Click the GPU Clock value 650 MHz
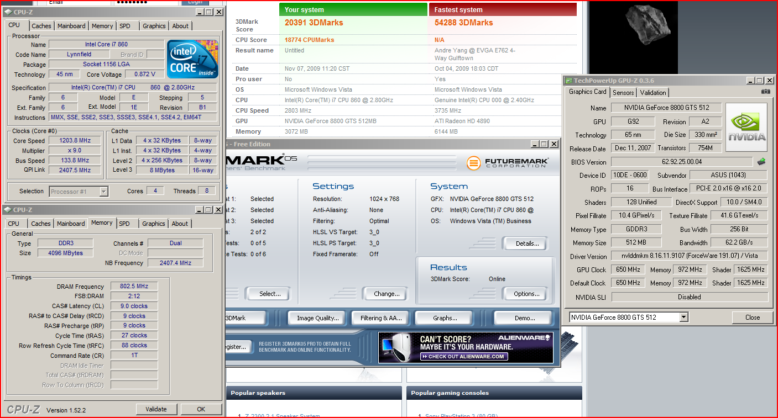 [628, 270]
